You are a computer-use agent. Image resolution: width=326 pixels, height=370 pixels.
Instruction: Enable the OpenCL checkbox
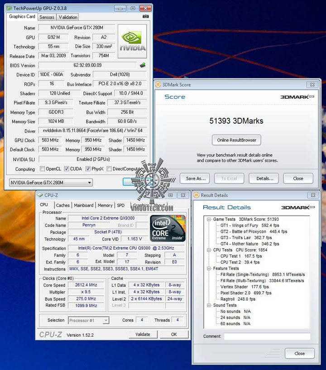point(42,169)
